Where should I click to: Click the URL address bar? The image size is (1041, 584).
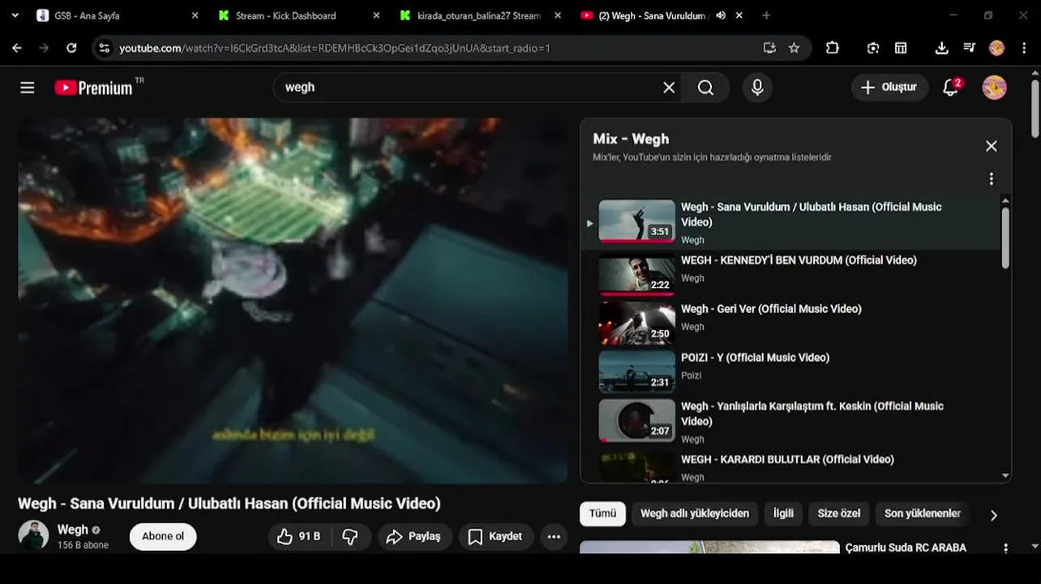(x=438, y=48)
